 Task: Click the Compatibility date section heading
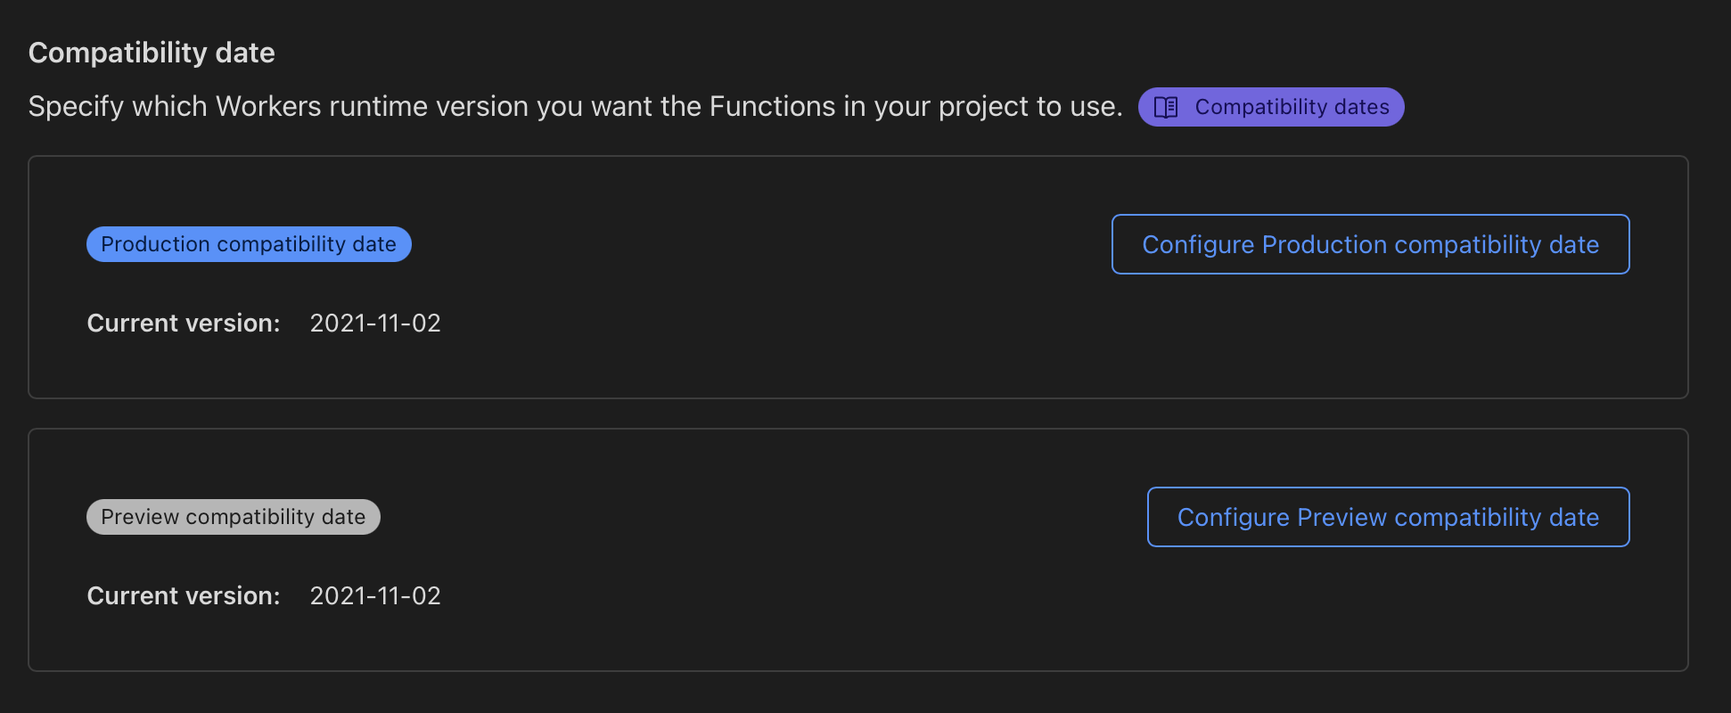point(152,53)
